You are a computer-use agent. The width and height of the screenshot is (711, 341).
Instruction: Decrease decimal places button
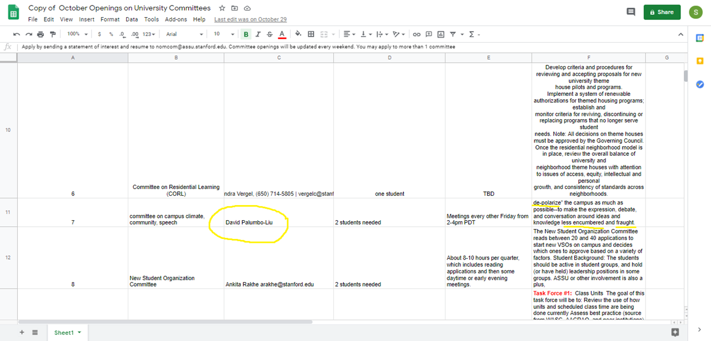pyautogui.click(x=122, y=34)
